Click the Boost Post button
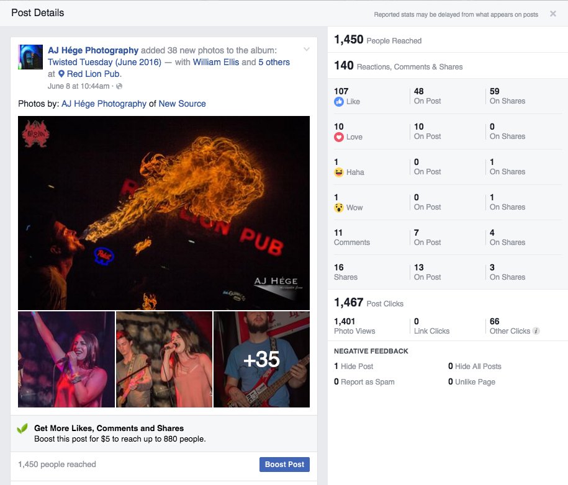 coord(284,465)
